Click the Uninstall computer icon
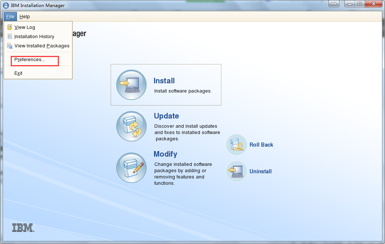 (x=237, y=171)
